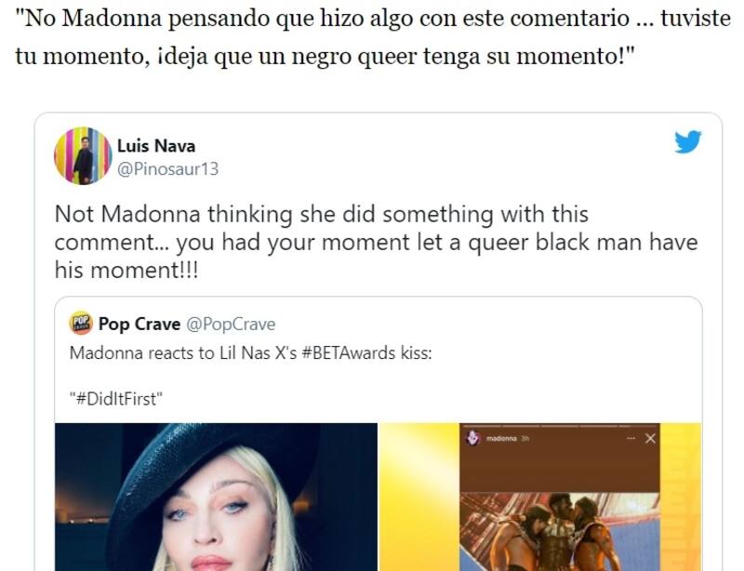Click the #DidItFirst hashtag text
744x571 pixels.
116,399
